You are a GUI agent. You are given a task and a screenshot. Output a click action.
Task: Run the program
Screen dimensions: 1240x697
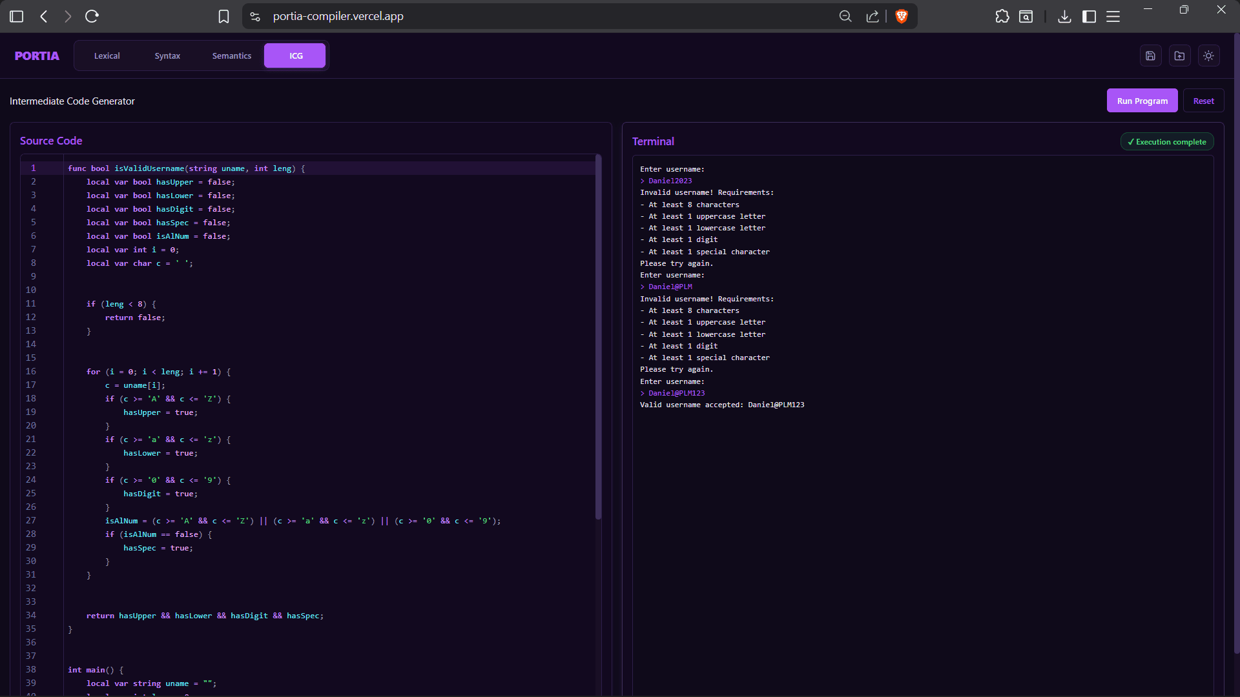[x=1142, y=101]
